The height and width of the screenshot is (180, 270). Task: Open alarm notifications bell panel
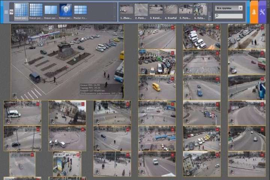[x=254, y=12]
